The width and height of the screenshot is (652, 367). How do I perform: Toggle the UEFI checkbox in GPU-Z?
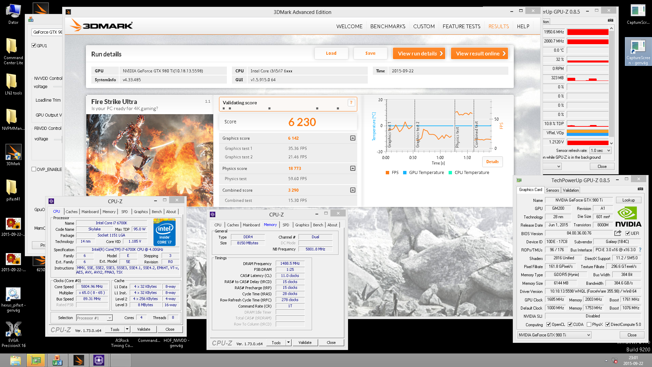coord(628,233)
